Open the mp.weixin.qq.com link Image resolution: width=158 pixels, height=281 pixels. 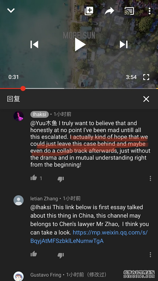[89, 237]
